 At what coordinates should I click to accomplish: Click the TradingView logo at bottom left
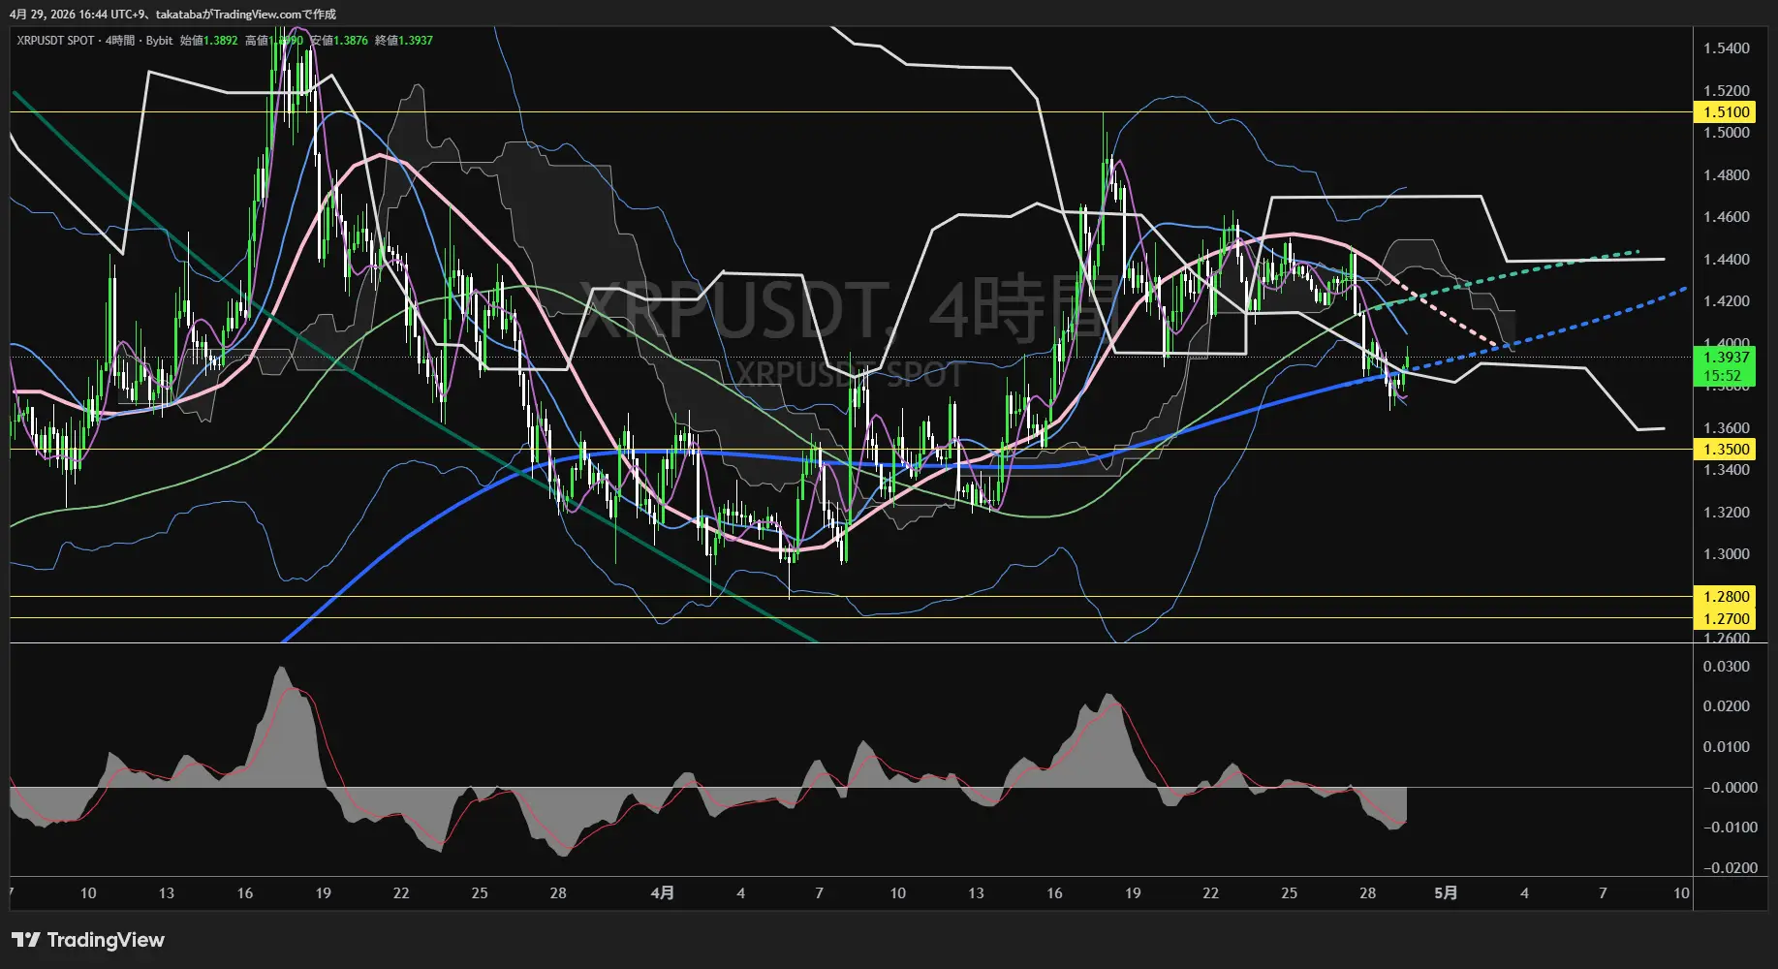click(x=88, y=940)
